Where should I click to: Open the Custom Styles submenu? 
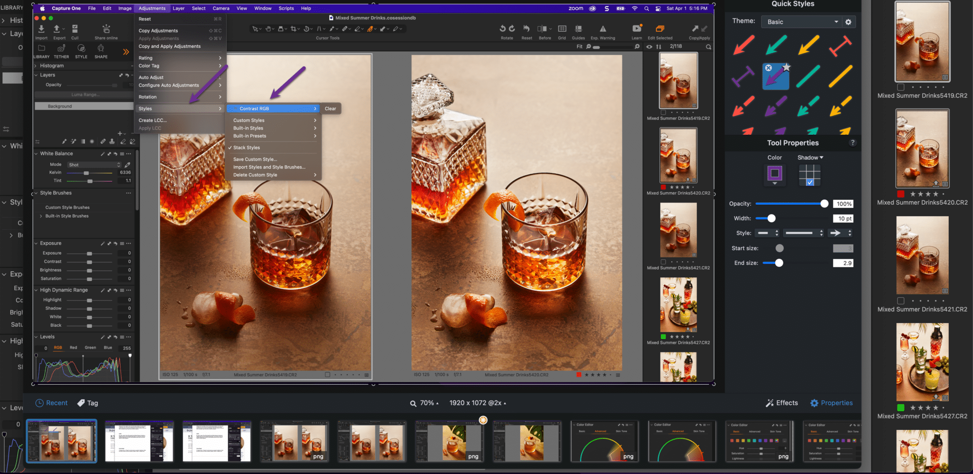click(x=274, y=120)
